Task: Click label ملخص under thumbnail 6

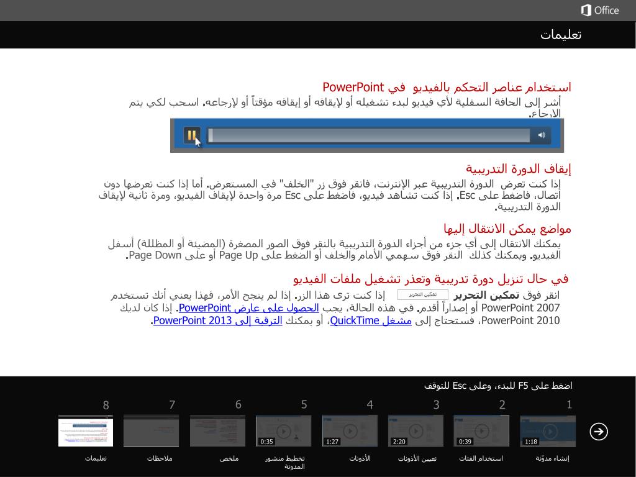Action: 229,458
